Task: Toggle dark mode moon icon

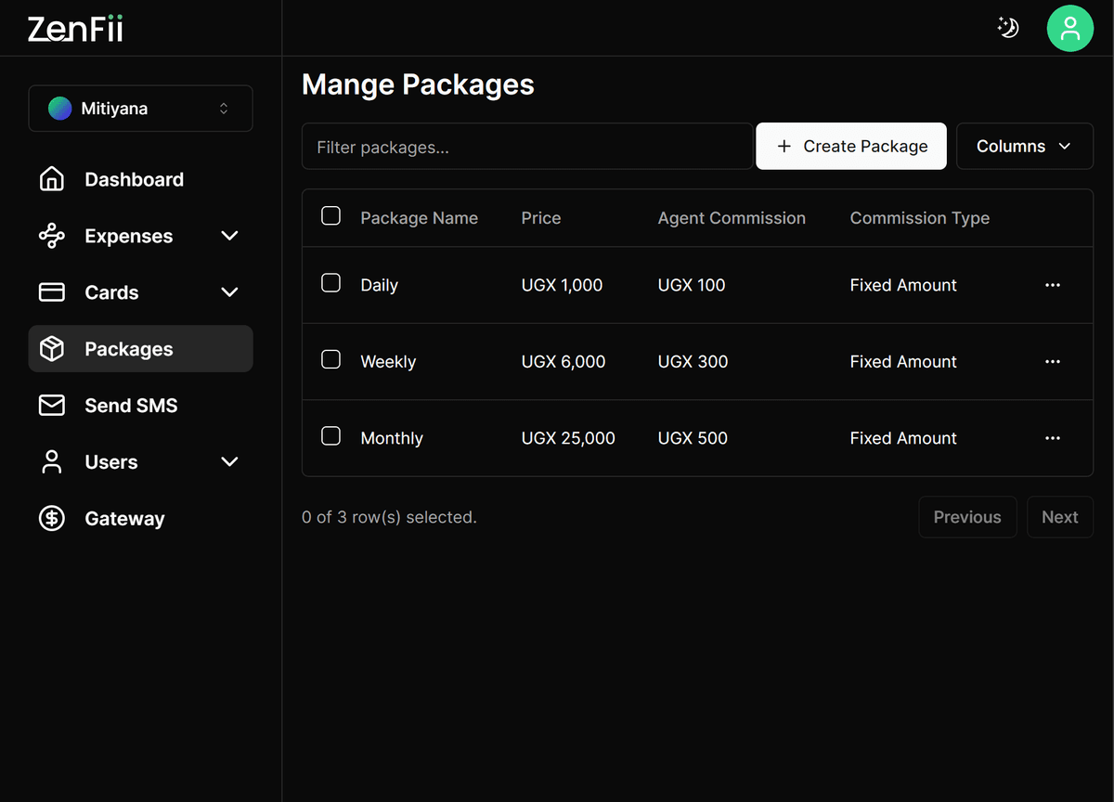Action: (x=1007, y=28)
